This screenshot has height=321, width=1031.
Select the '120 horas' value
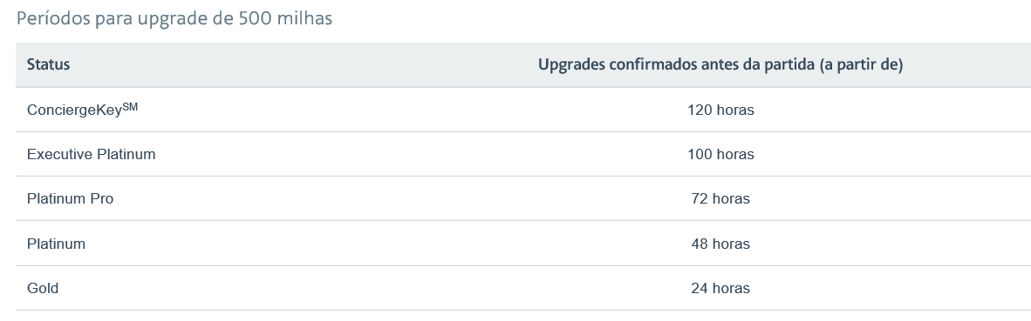[720, 110]
